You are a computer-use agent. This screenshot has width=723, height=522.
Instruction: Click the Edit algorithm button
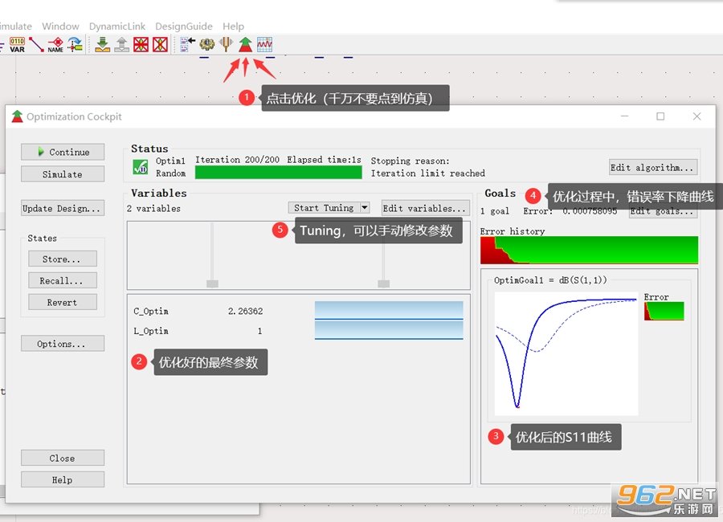[653, 167]
